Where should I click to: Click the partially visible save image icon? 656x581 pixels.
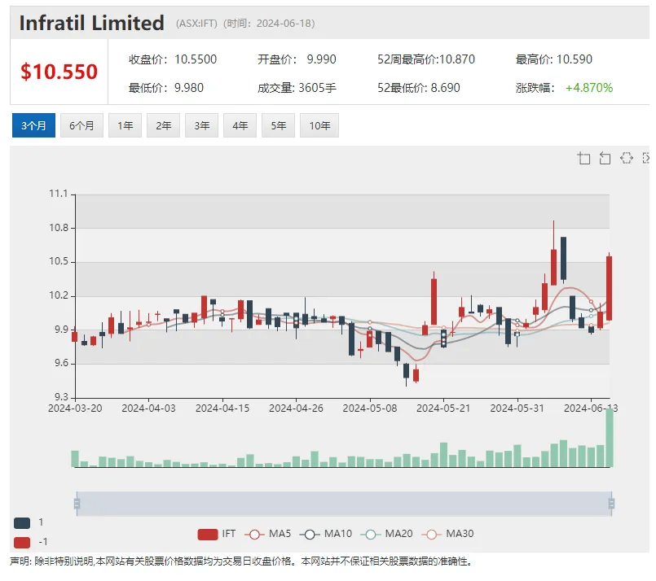point(646,158)
